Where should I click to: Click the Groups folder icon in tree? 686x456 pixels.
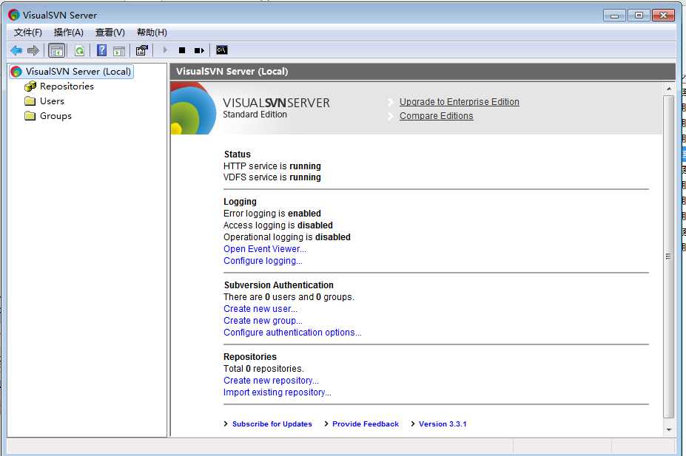pos(30,116)
